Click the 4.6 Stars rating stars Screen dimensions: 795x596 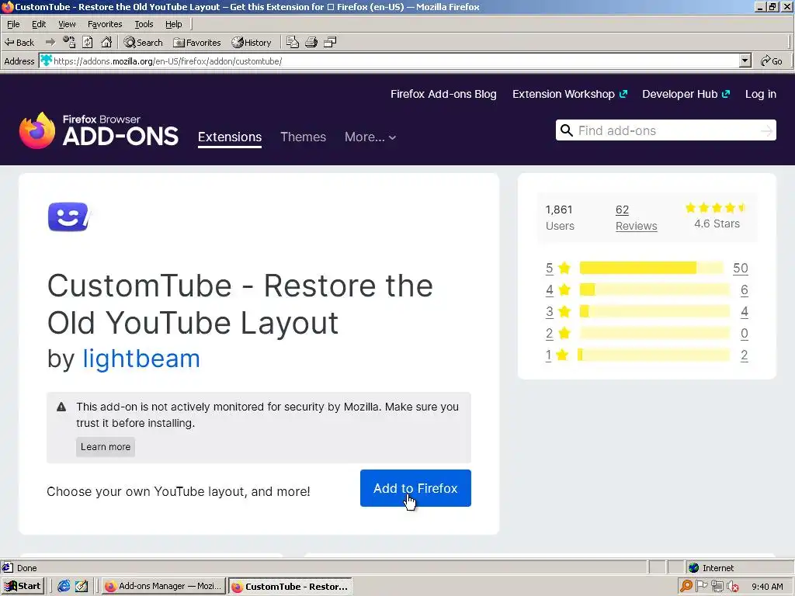(716, 208)
